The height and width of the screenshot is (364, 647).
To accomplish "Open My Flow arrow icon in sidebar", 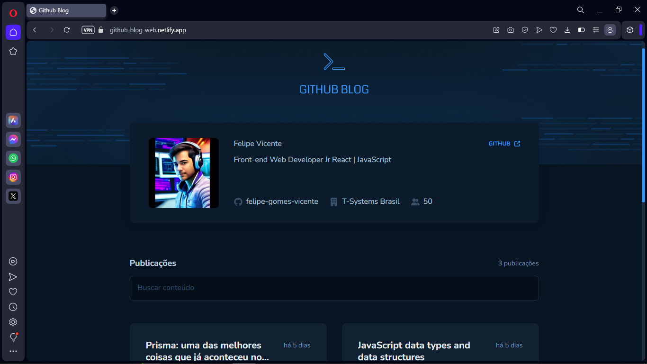I will click(13, 277).
